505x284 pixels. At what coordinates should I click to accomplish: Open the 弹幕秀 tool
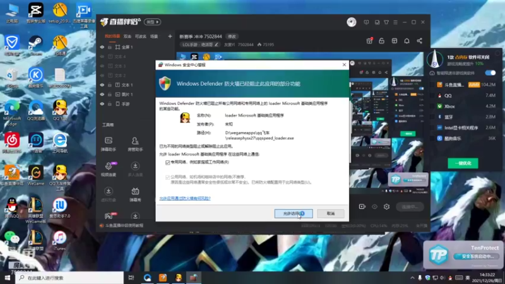point(135,194)
